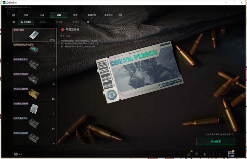Open the 挂饰 tab
The image size is (247, 159).
(75, 15)
